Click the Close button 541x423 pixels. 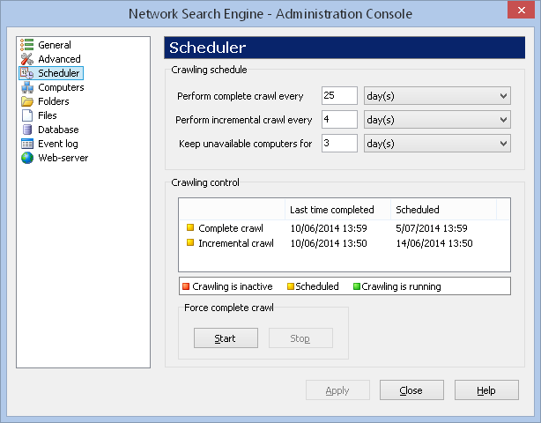click(x=411, y=390)
